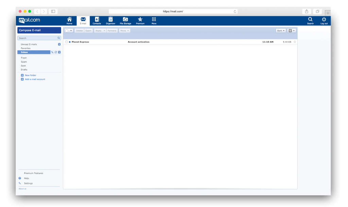Click the Search magnifier in the header

310,21
